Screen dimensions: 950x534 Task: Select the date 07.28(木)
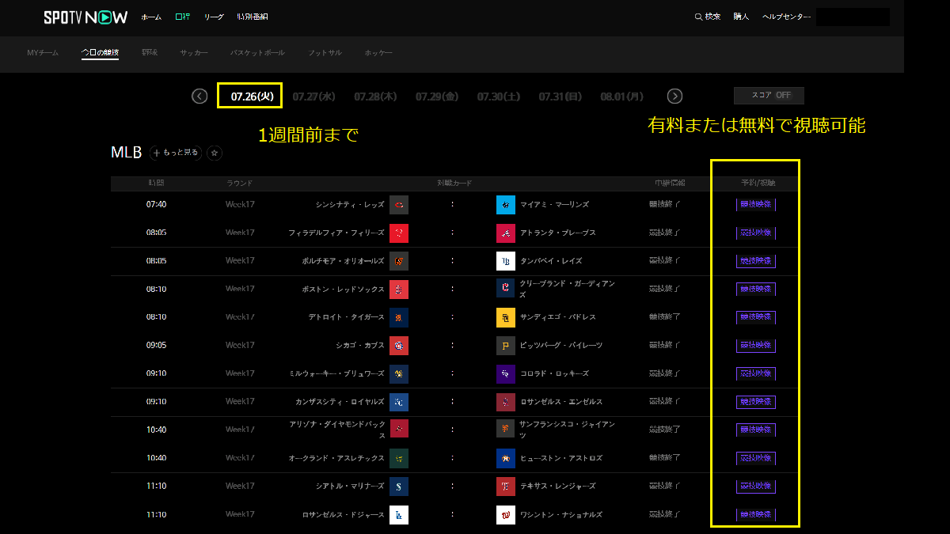pos(375,97)
